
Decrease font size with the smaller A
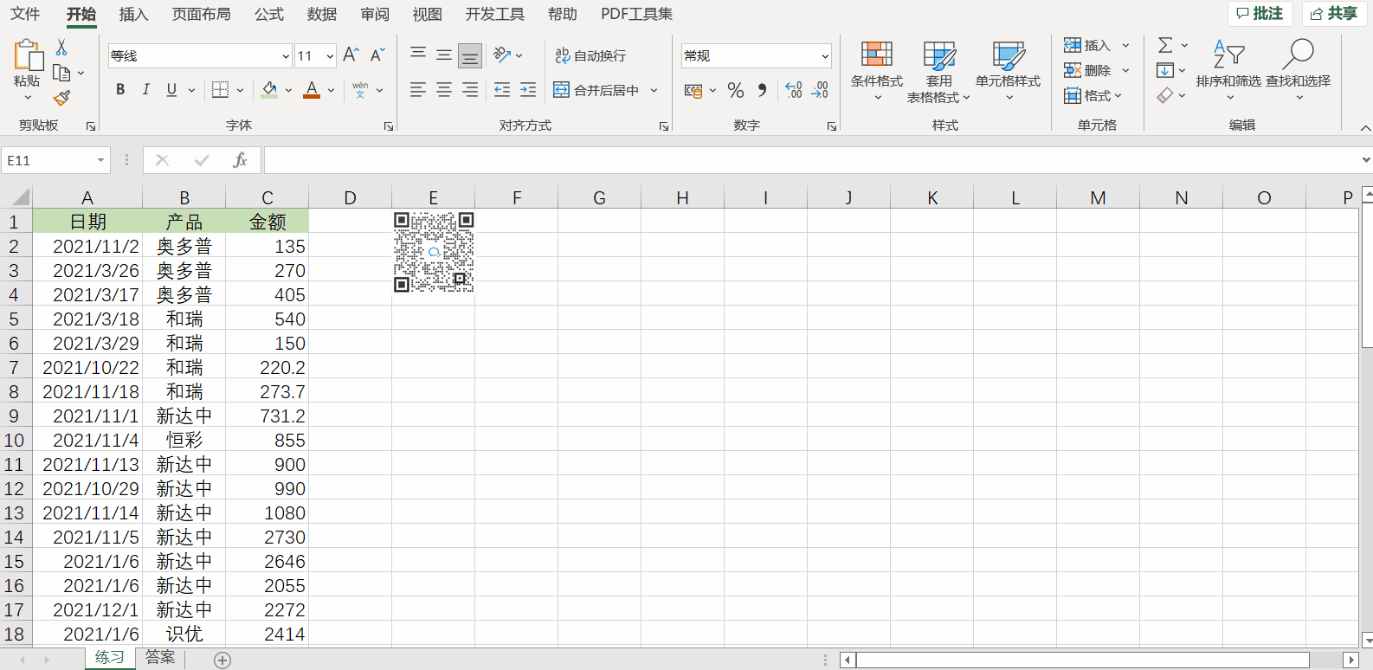point(377,55)
